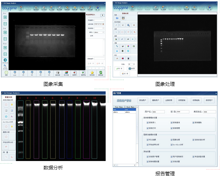This screenshot has width=220, height=176.
Task: Click the user list vertical scrollbar
Action: (137, 135)
